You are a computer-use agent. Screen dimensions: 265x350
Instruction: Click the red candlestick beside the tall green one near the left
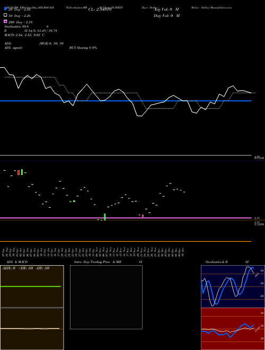(x=19, y=172)
